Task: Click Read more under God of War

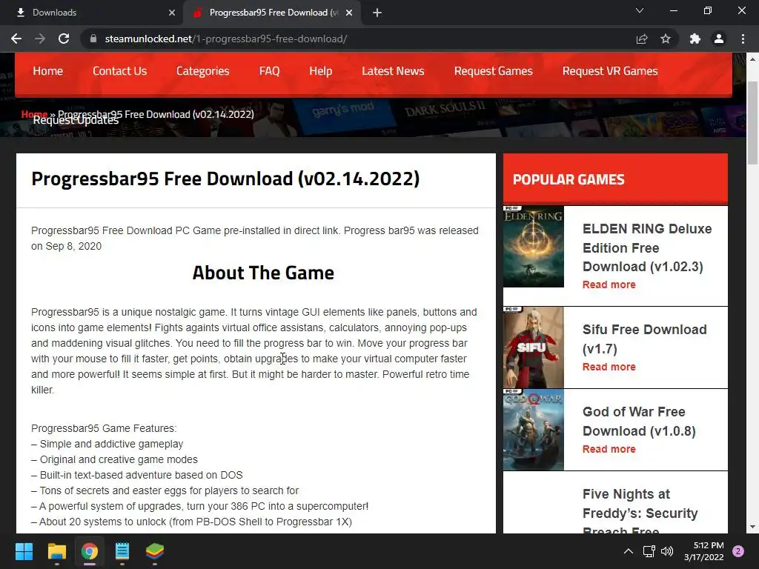Action: 609,449
